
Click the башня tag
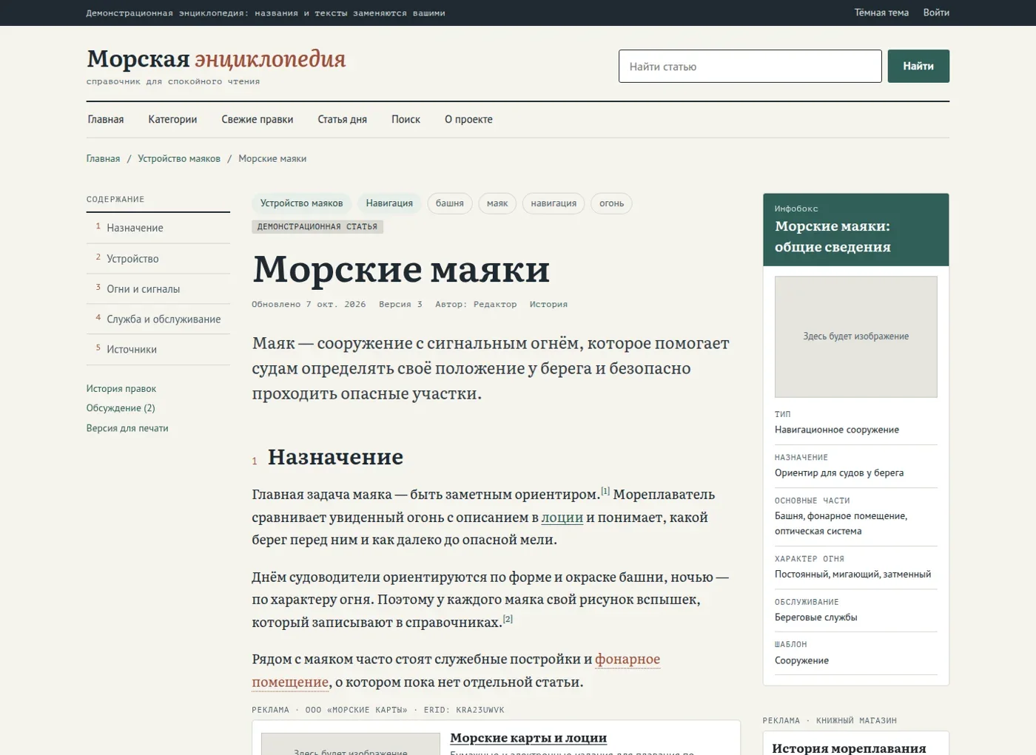450,203
